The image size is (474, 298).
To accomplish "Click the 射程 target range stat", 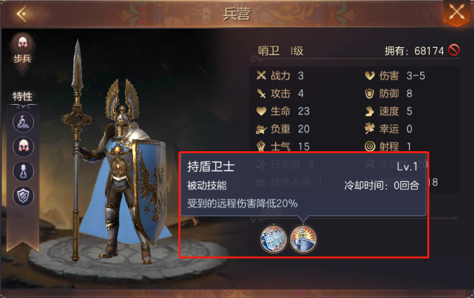I will click(388, 147).
